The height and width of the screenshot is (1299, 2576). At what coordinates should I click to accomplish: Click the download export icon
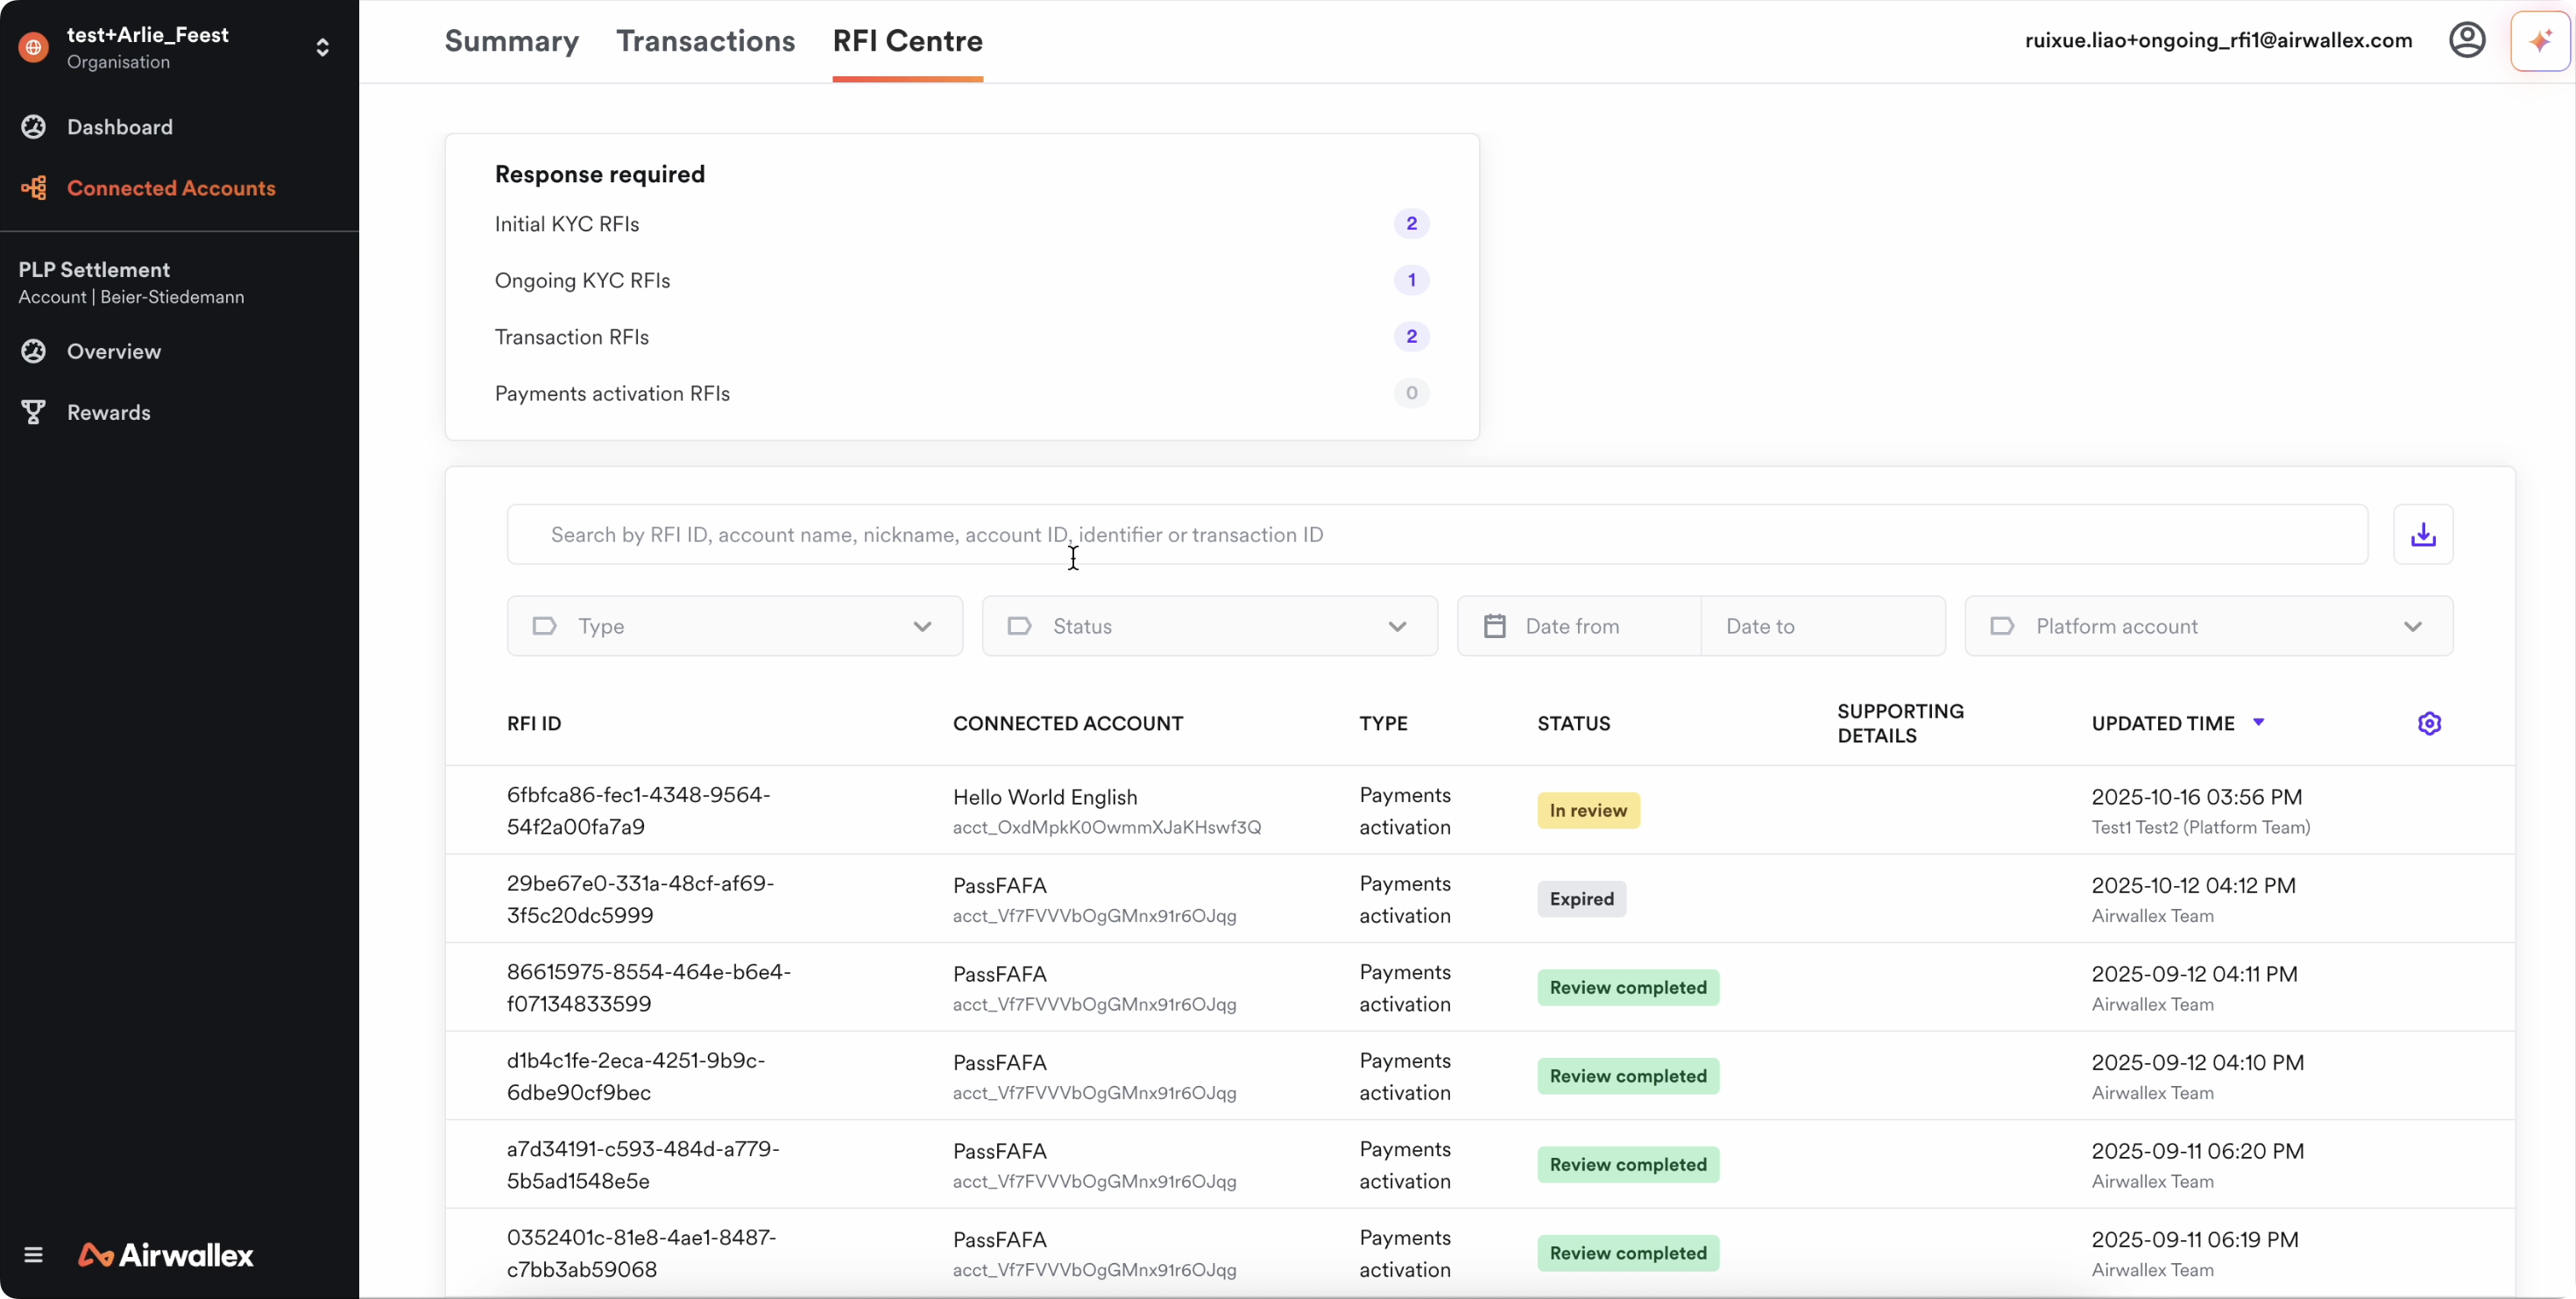click(2422, 534)
